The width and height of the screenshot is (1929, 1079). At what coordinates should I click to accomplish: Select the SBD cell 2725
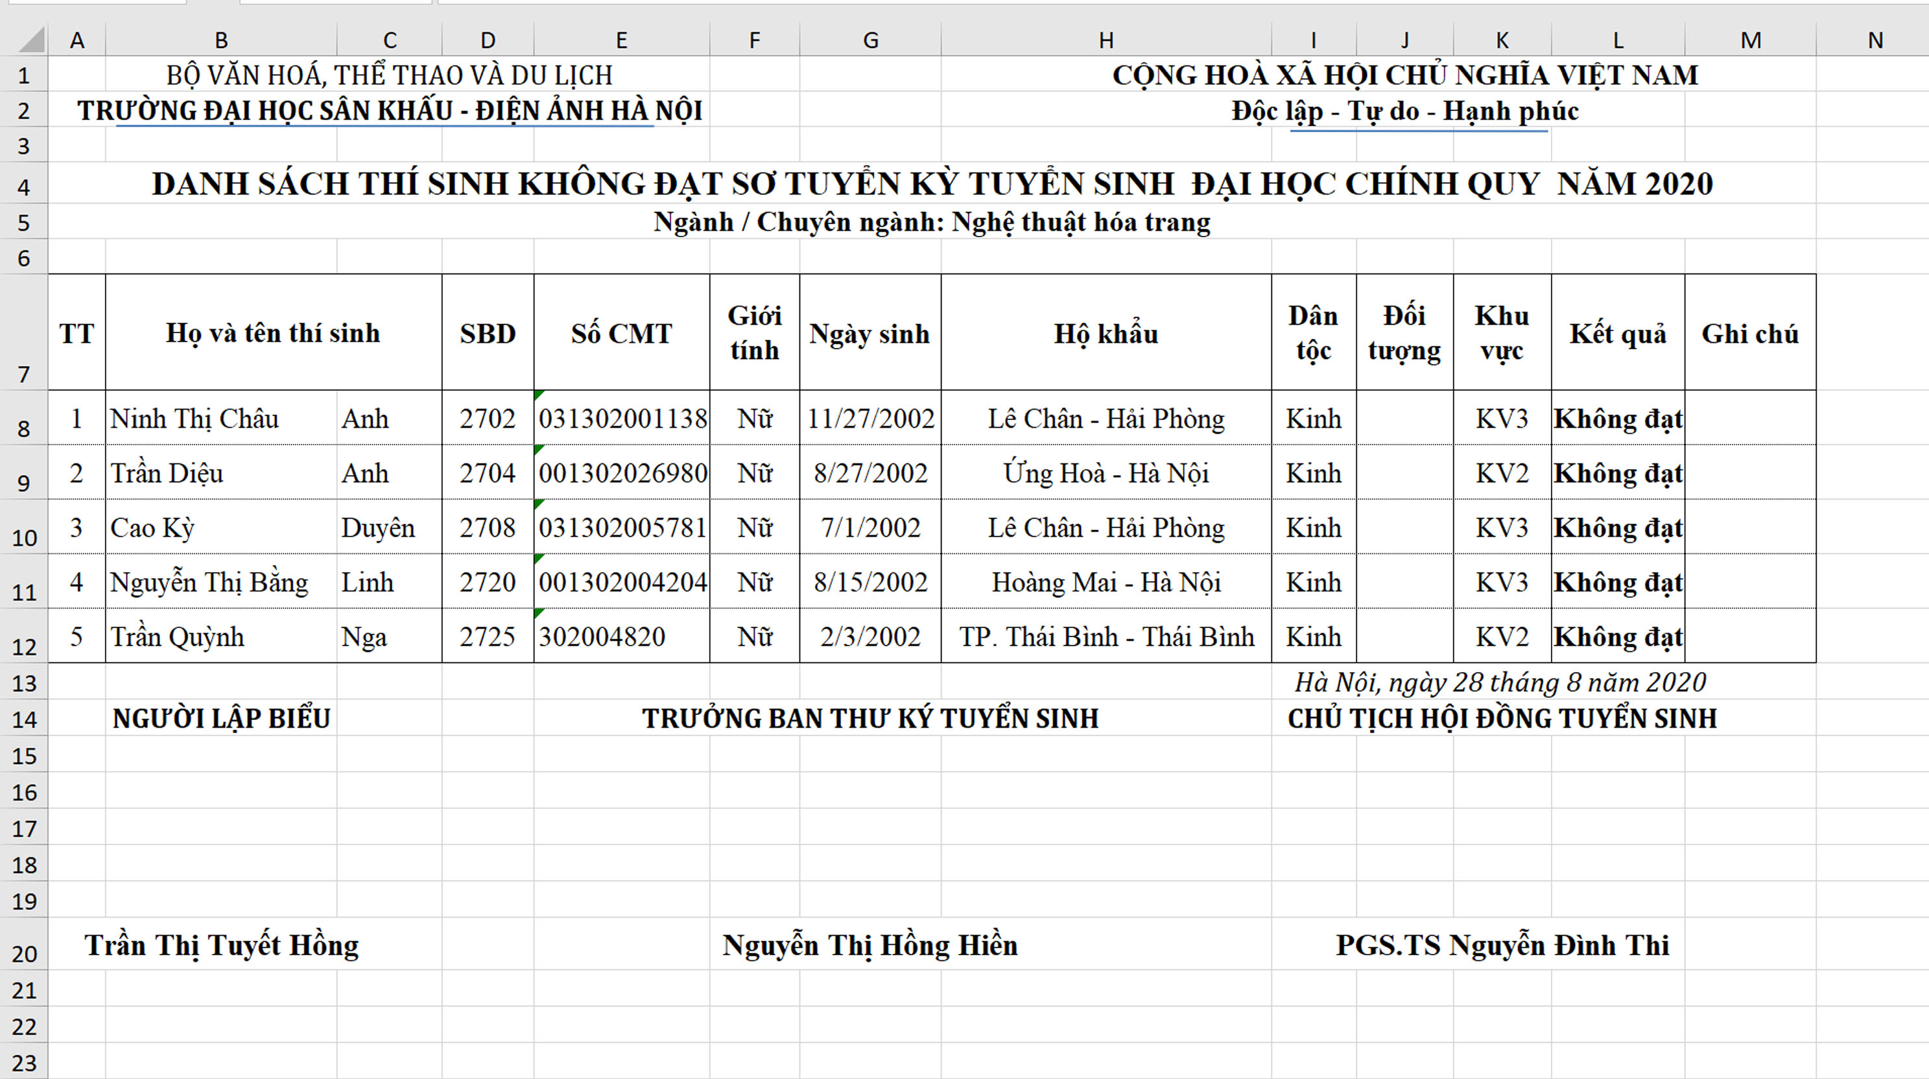point(488,636)
